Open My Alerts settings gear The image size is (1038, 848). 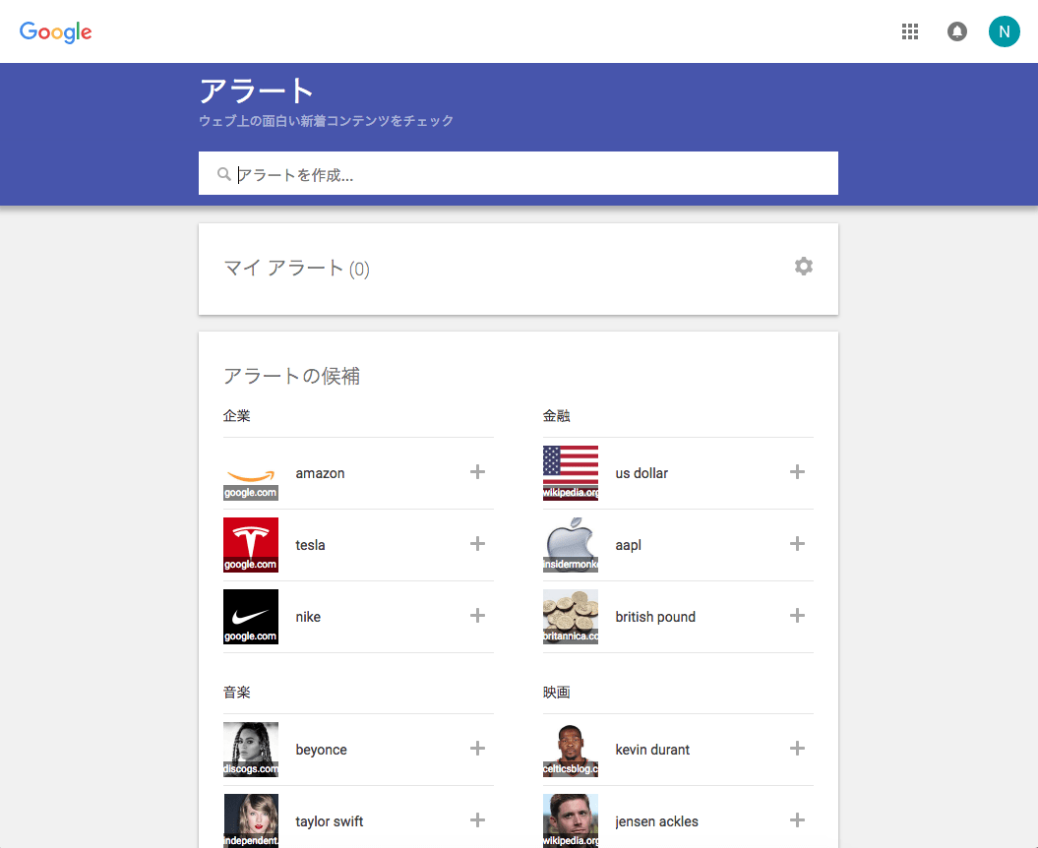coord(804,267)
